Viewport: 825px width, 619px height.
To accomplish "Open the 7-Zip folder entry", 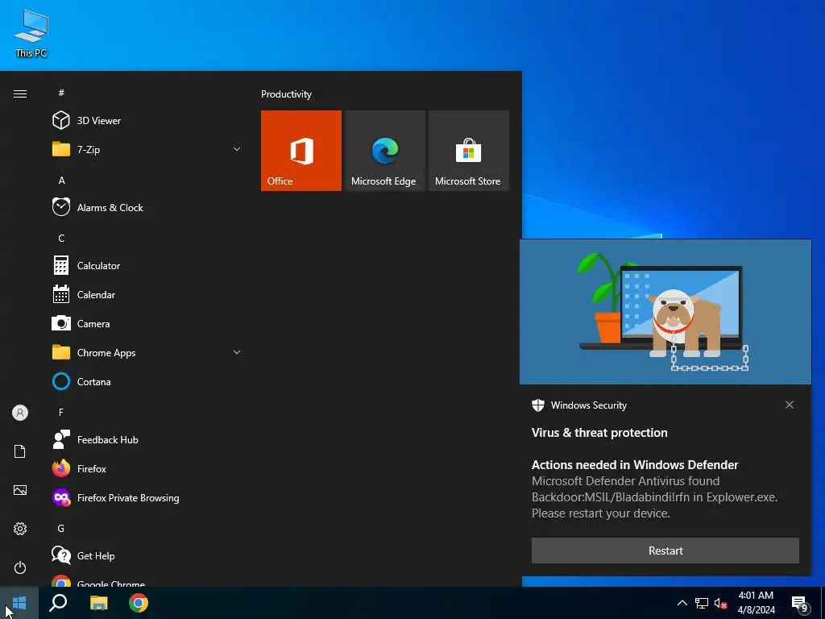I will (147, 149).
